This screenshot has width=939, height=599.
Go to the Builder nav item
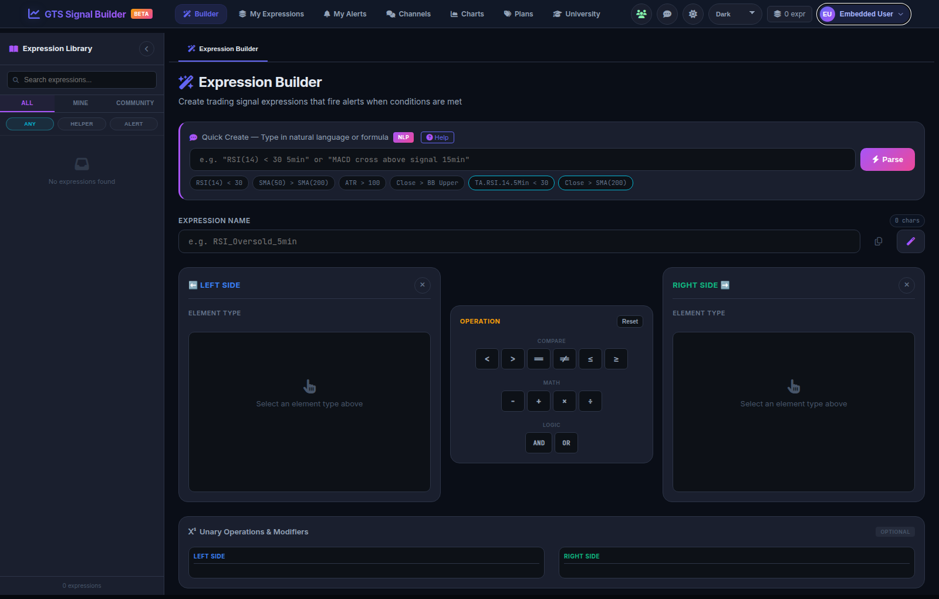tap(201, 14)
